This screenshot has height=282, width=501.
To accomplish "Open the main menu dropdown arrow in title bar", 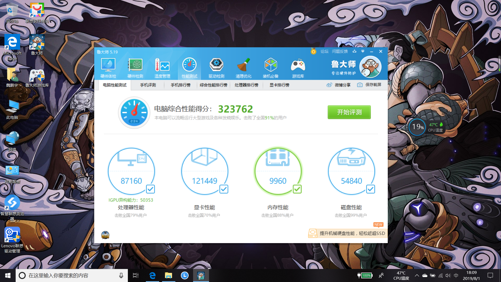I will [363, 51].
